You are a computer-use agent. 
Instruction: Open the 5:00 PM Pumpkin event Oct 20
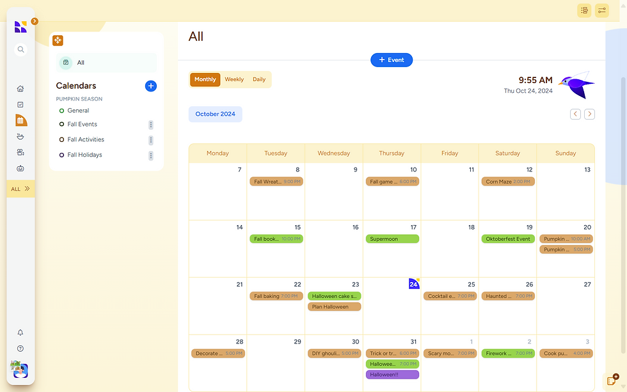coord(566,249)
